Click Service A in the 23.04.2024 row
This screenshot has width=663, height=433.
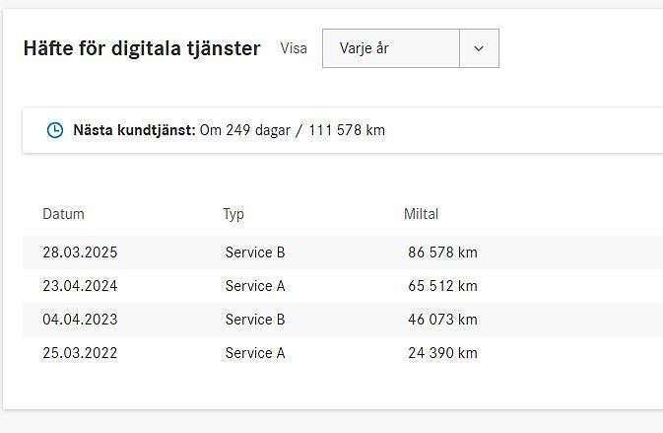point(255,286)
